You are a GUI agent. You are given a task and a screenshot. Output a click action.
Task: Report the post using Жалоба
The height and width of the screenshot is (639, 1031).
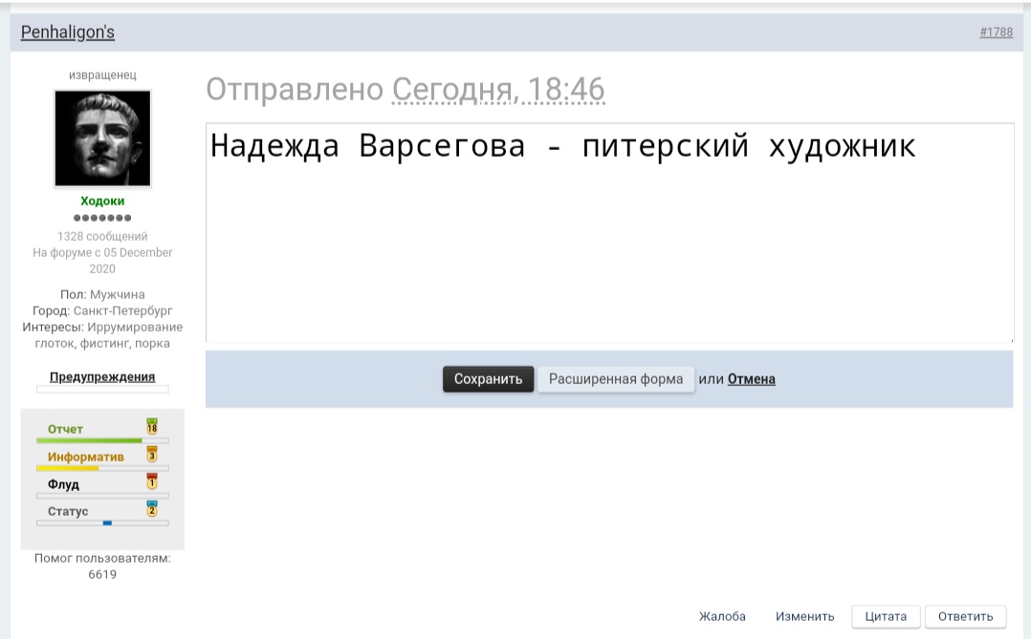click(722, 616)
